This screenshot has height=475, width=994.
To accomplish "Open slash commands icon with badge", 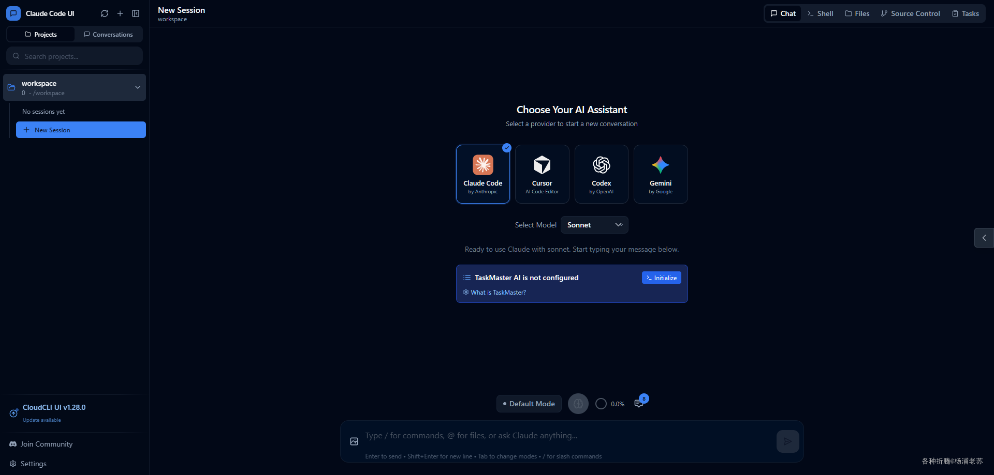I will coord(639,403).
